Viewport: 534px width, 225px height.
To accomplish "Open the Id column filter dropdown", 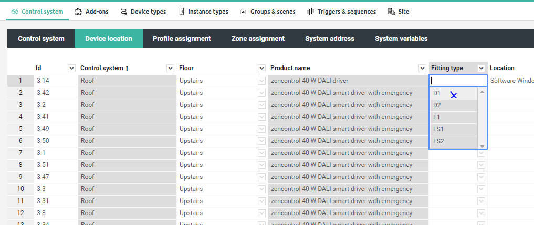I will coord(71,68).
